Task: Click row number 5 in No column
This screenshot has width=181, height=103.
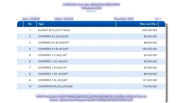Action: pos(30,55)
